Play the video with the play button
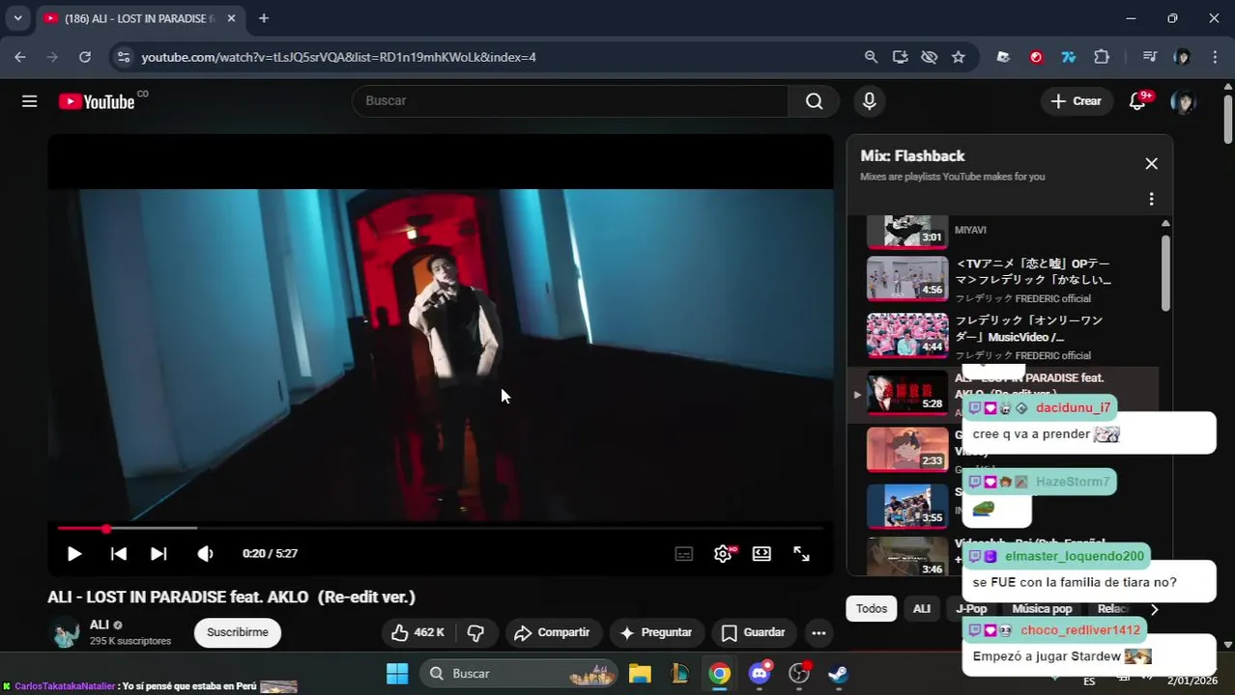 coord(74,554)
